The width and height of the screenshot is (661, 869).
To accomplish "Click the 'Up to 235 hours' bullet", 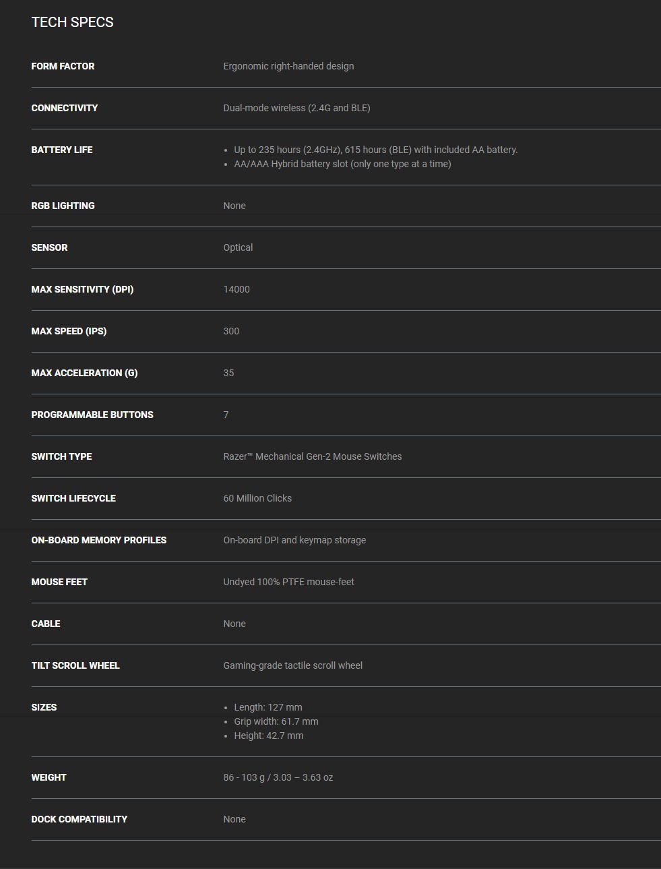I will tap(375, 150).
